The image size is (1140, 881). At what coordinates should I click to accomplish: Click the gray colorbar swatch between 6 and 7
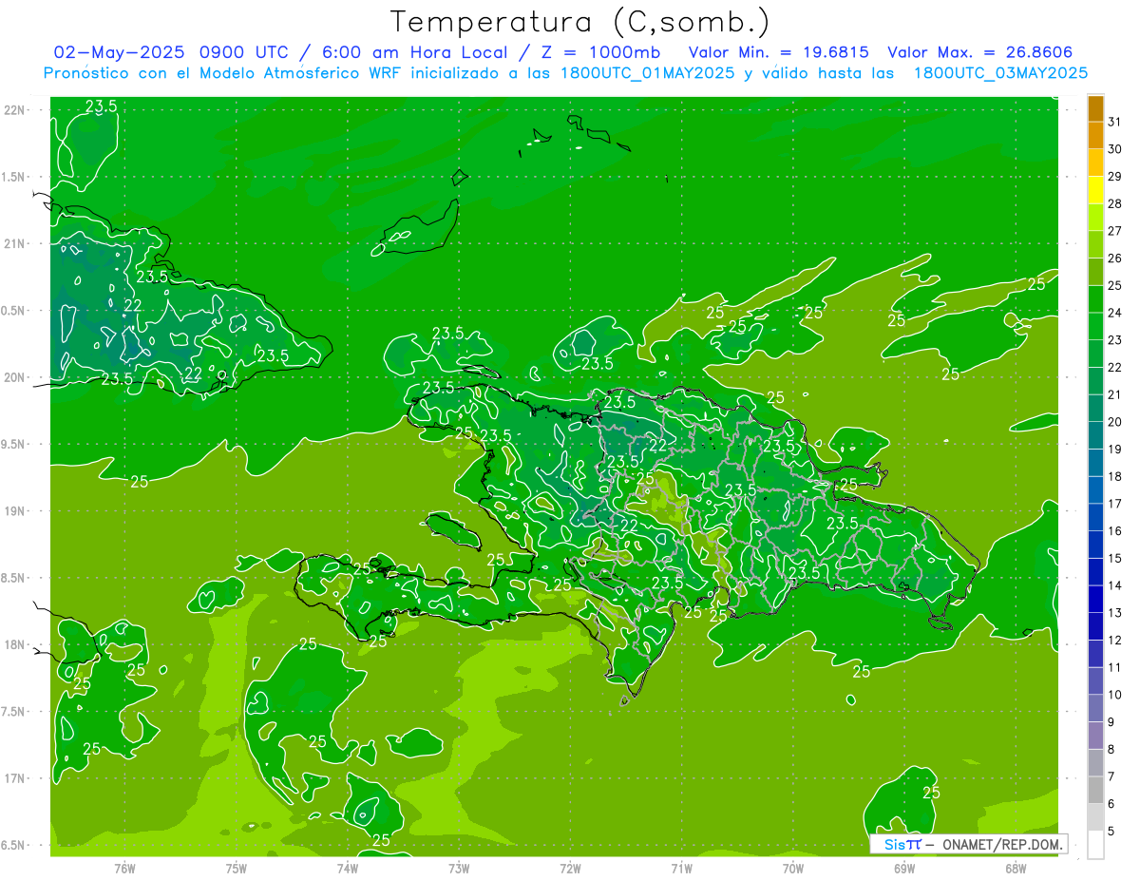click(x=1095, y=790)
